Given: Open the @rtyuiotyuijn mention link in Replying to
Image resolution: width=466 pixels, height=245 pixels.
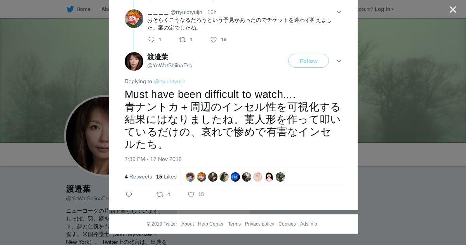Looking at the screenshot, I should click(170, 81).
